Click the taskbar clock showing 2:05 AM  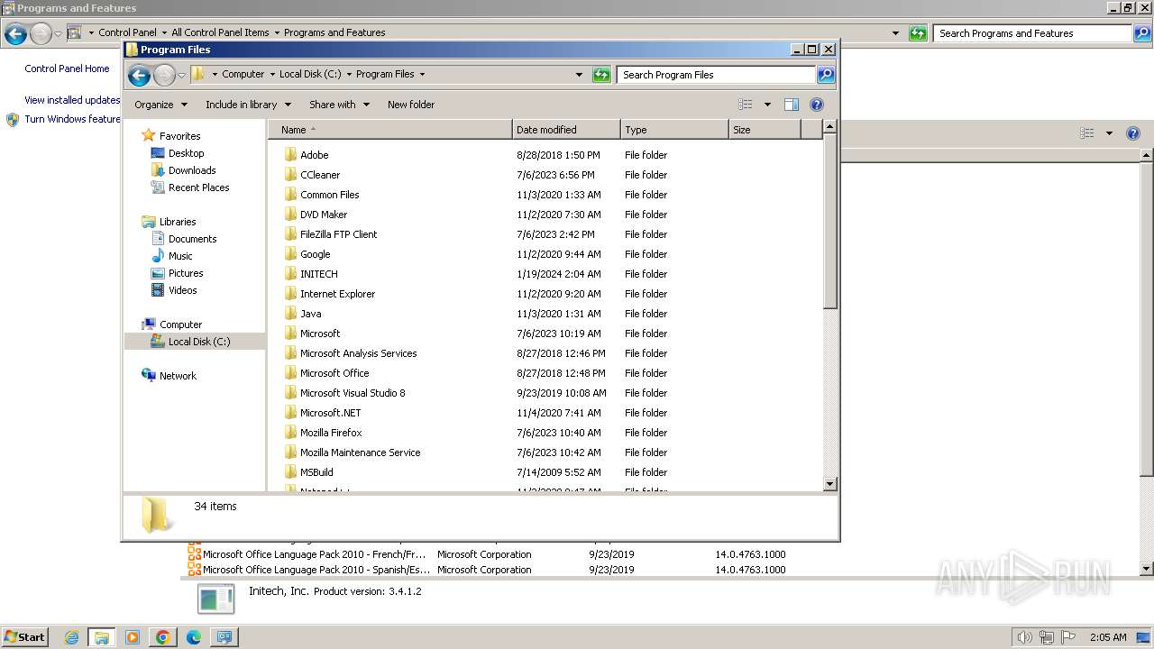(1108, 637)
